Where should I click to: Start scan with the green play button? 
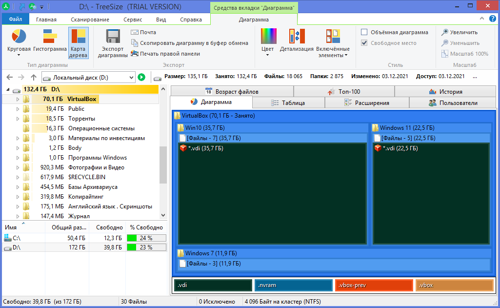[141, 77]
